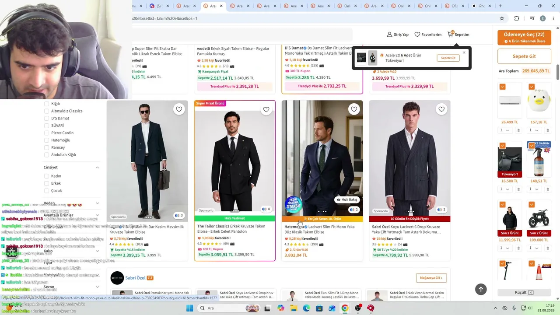
Task: Tick the Kadın gender checkbox
Action: click(46, 176)
